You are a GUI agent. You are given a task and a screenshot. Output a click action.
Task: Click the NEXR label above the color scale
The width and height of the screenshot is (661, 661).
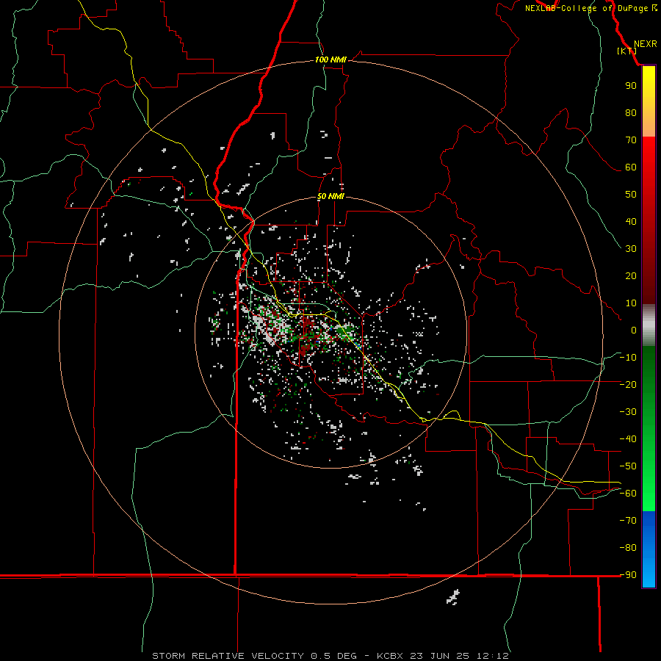coord(645,44)
